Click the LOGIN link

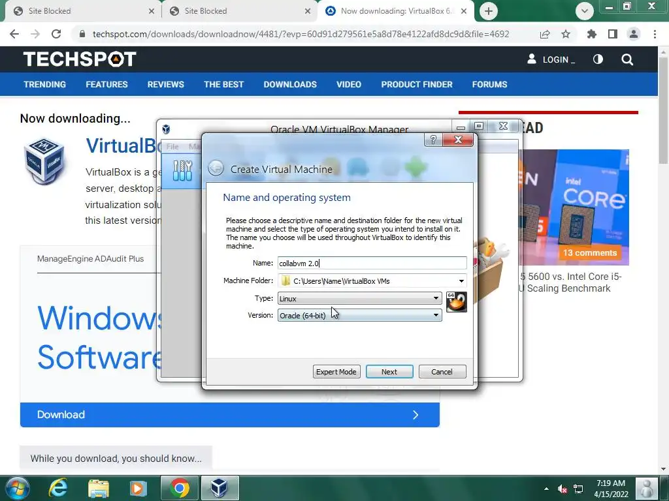click(551, 59)
